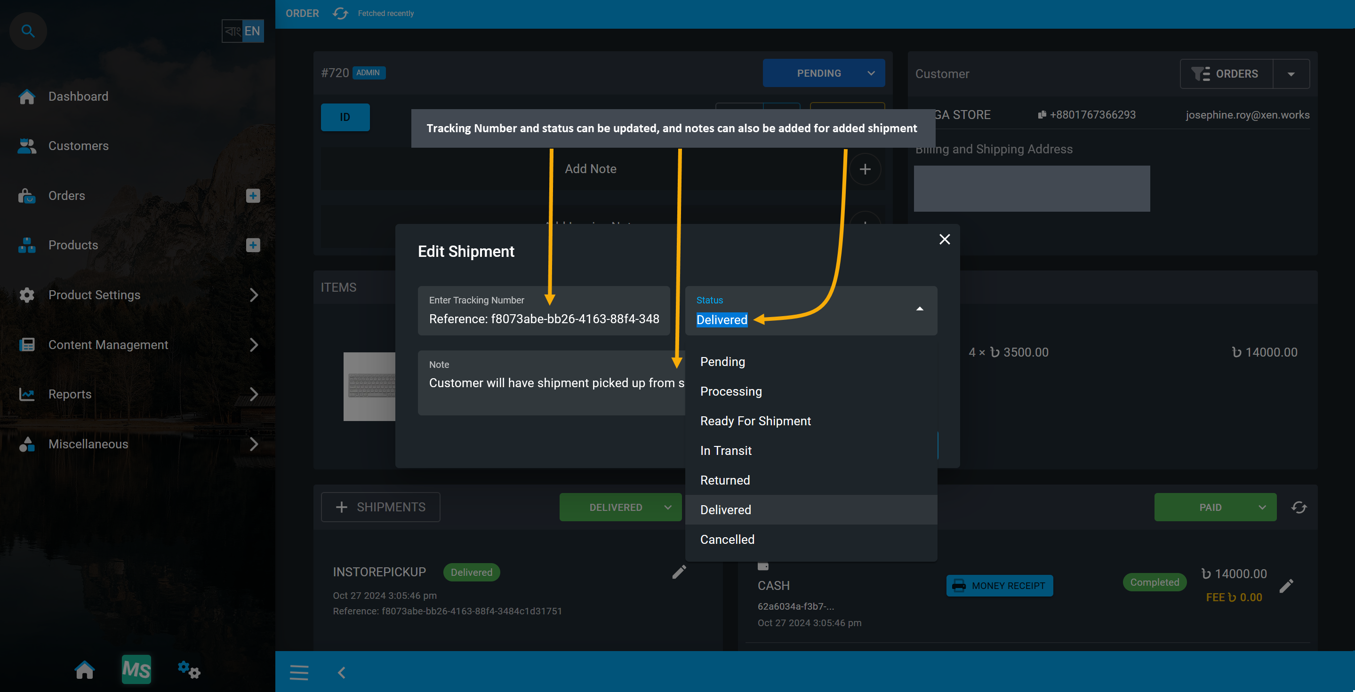Click the search magnifier icon
The width and height of the screenshot is (1355, 692).
(x=27, y=30)
